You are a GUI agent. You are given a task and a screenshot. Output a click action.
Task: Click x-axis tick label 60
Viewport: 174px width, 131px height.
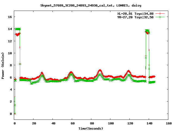click(x=73, y=123)
